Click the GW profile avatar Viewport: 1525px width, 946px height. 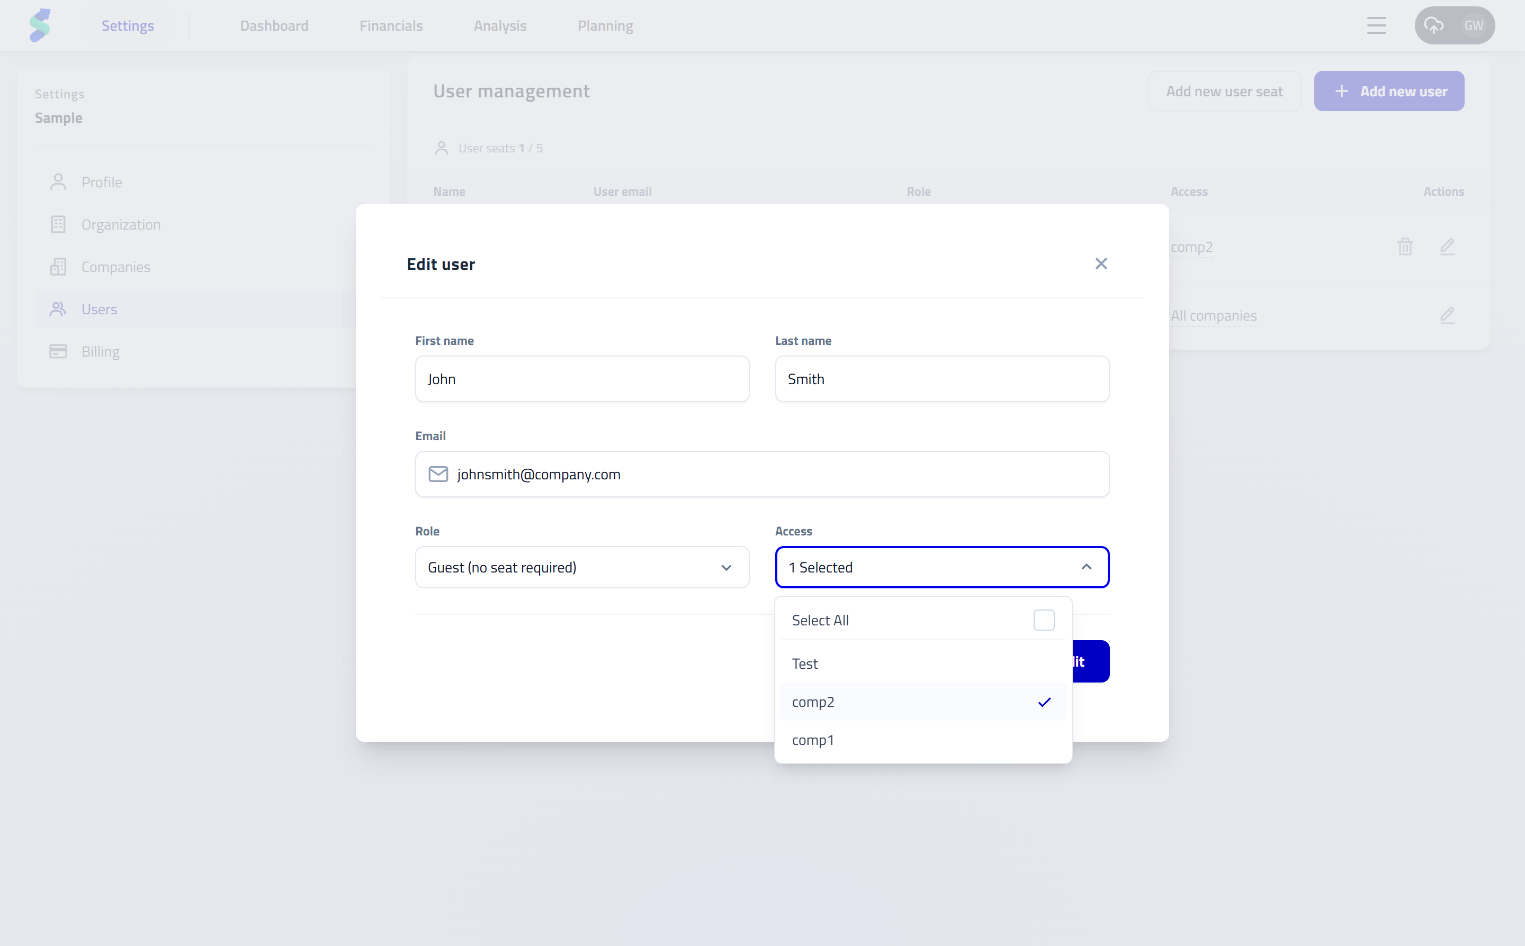(x=1473, y=25)
